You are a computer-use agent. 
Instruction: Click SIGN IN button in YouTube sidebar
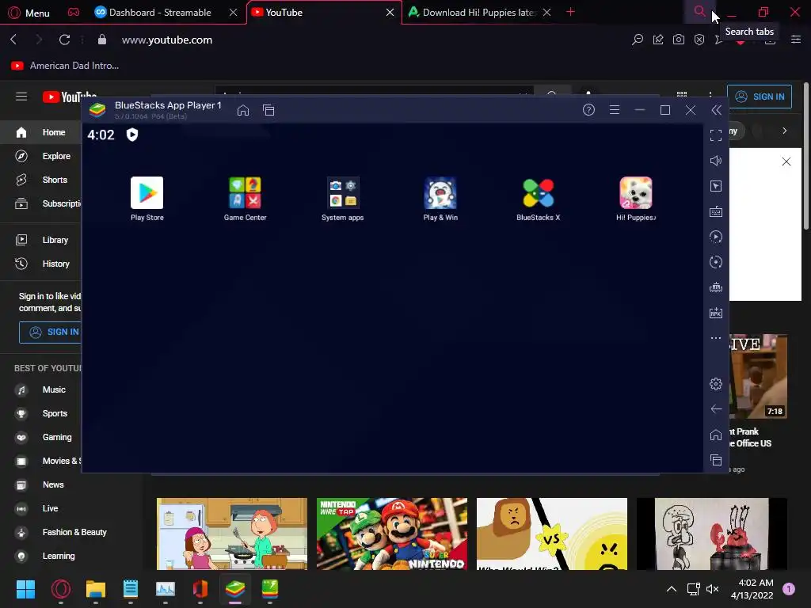50,332
